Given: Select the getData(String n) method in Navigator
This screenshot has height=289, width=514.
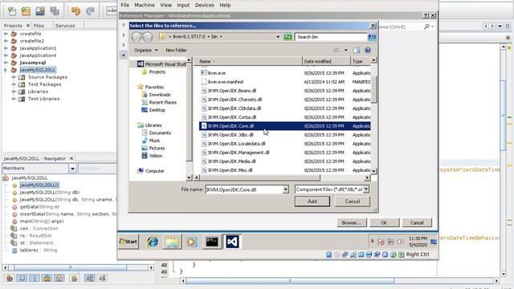Looking at the screenshot, I should pyautogui.click(x=39, y=207).
